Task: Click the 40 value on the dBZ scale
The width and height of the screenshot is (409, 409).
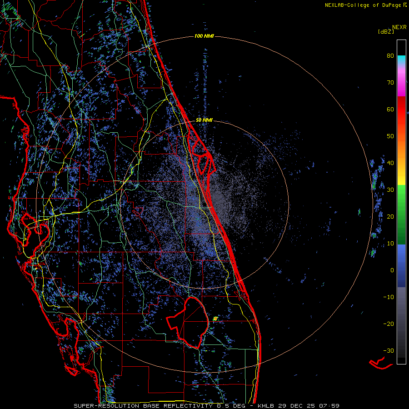Action: click(390, 163)
